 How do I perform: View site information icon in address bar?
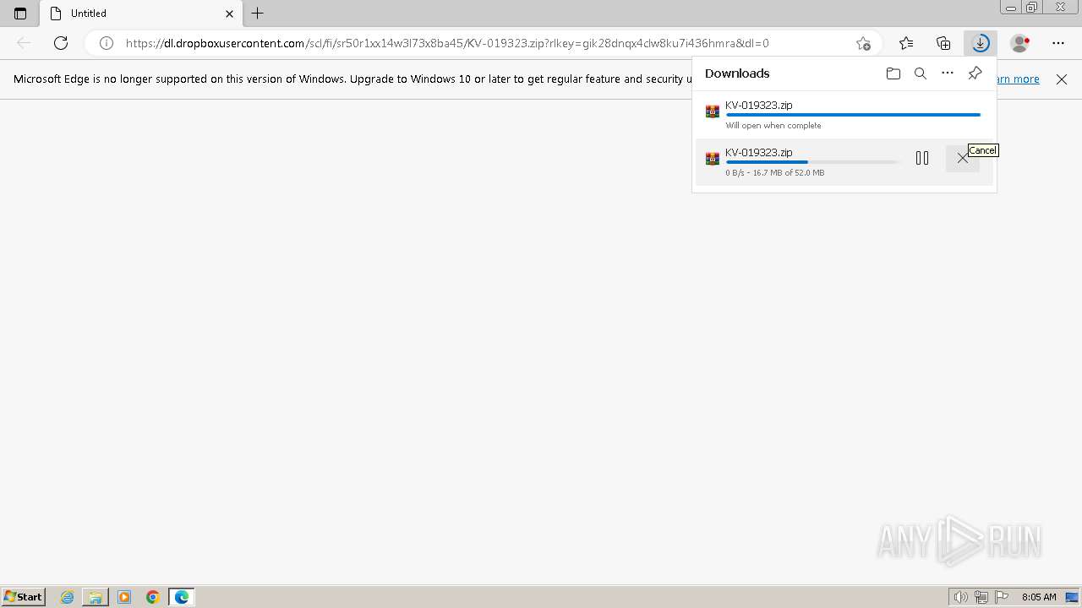pyautogui.click(x=107, y=43)
